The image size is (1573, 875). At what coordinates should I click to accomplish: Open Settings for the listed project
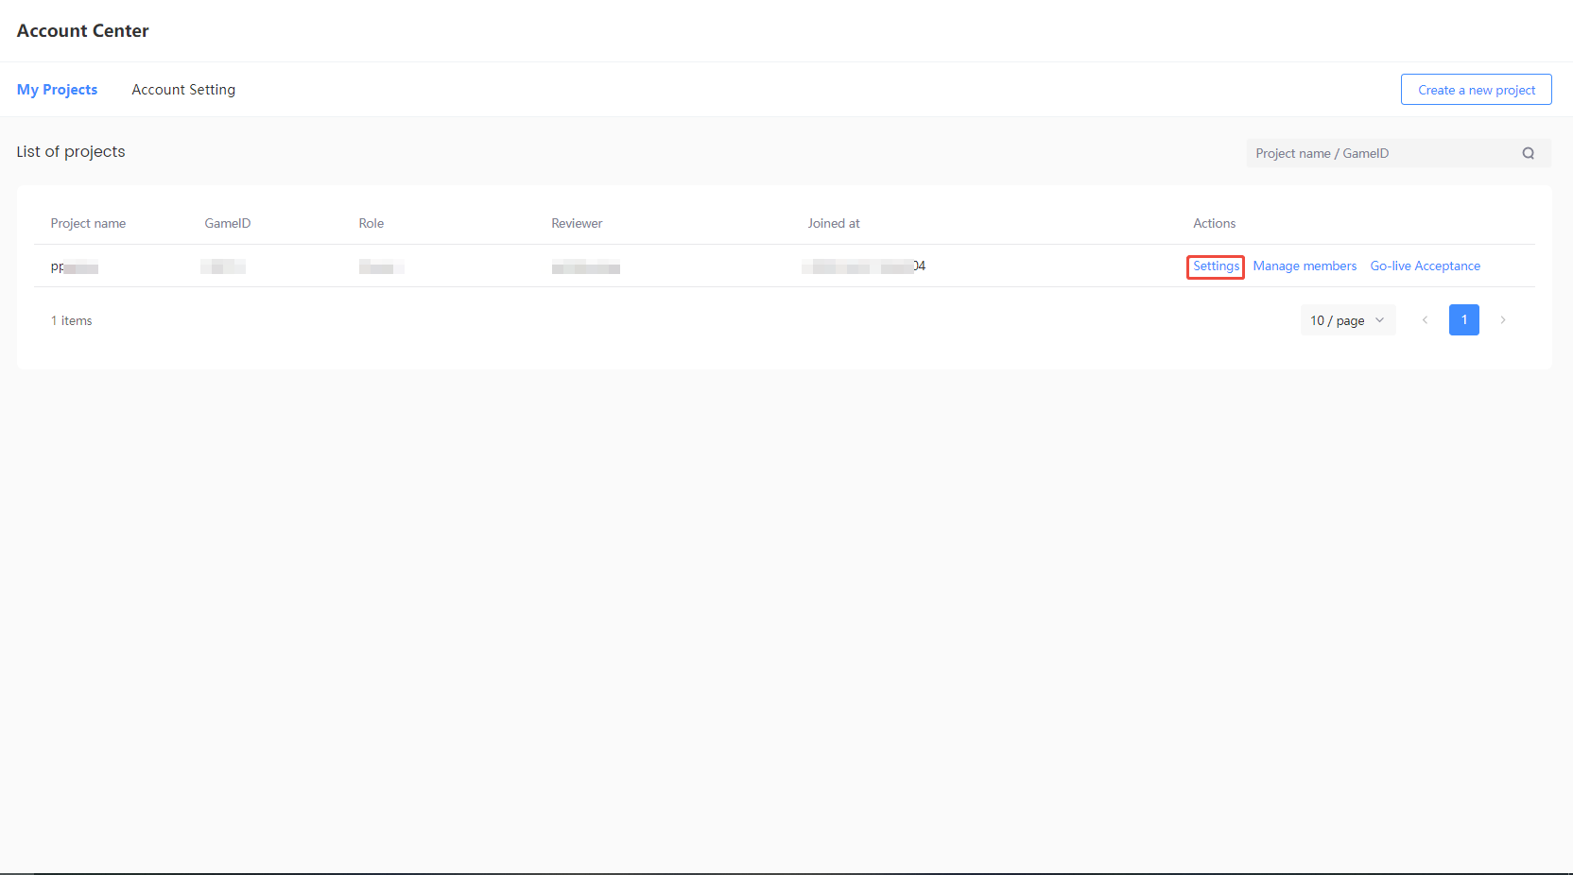pyautogui.click(x=1216, y=266)
